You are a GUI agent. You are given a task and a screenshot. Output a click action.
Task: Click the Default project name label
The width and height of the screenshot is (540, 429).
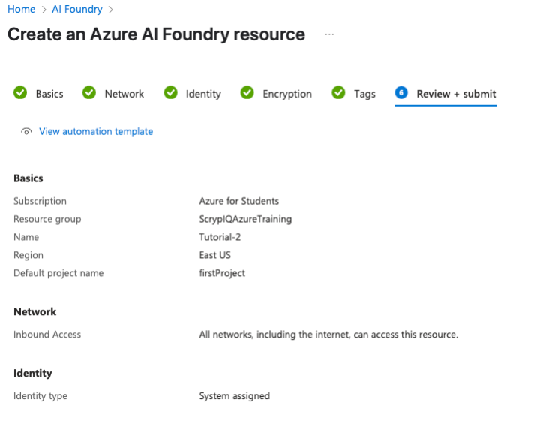[x=58, y=273]
